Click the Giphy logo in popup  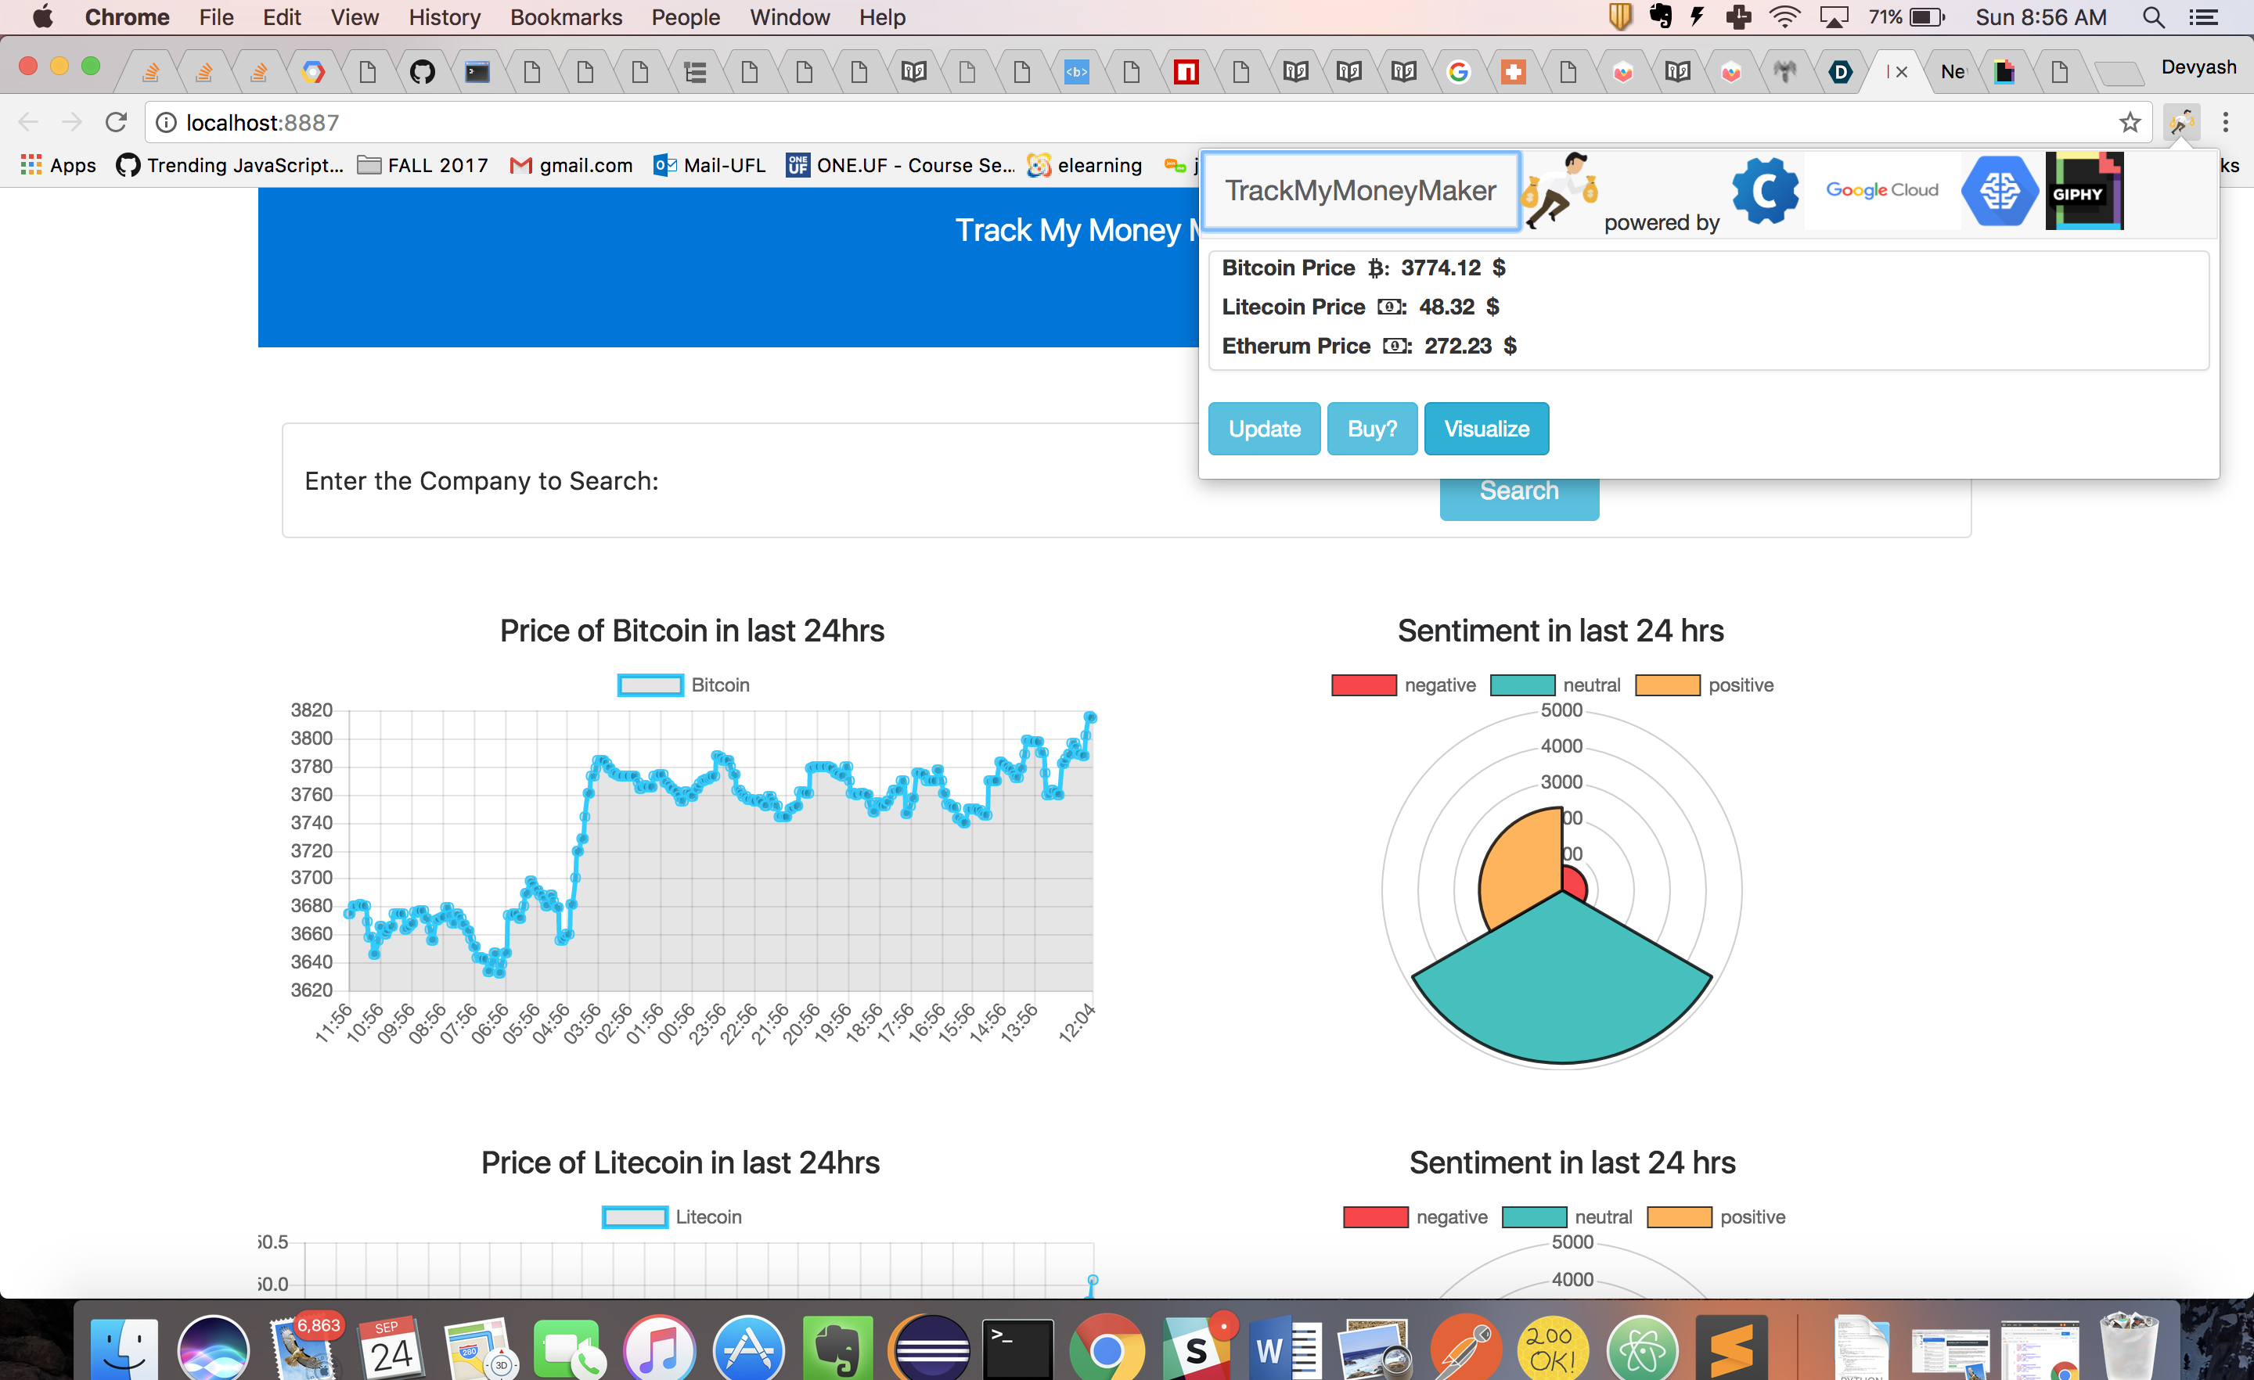point(2084,190)
